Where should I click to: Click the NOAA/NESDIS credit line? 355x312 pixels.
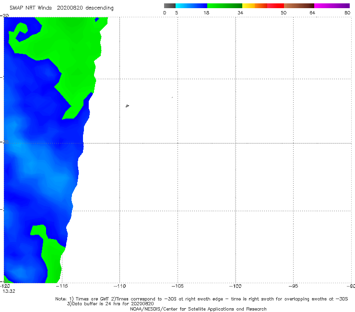pos(198,309)
